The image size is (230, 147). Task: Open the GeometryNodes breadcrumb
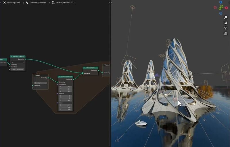(38, 3)
